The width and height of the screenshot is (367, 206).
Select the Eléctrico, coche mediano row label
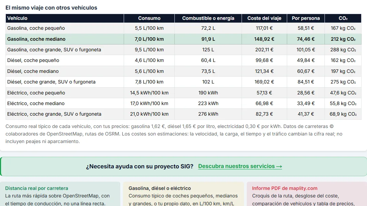[x=36, y=103]
